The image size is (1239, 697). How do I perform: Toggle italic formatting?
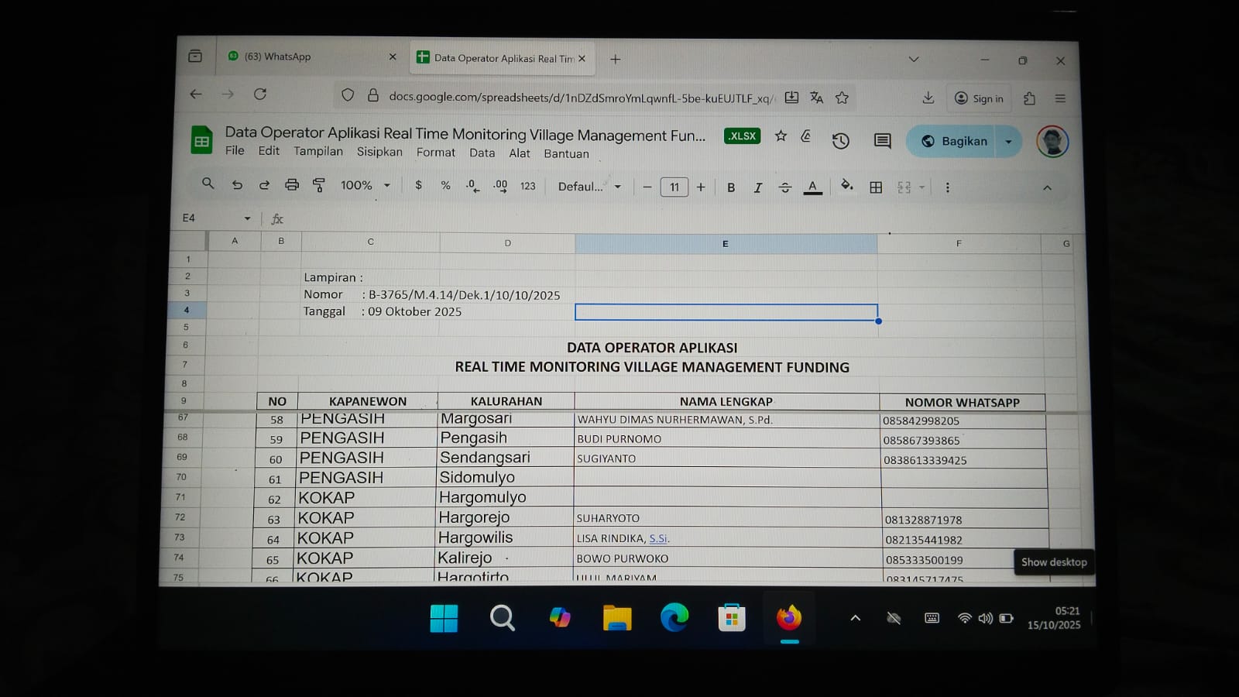click(x=757, y=187)
